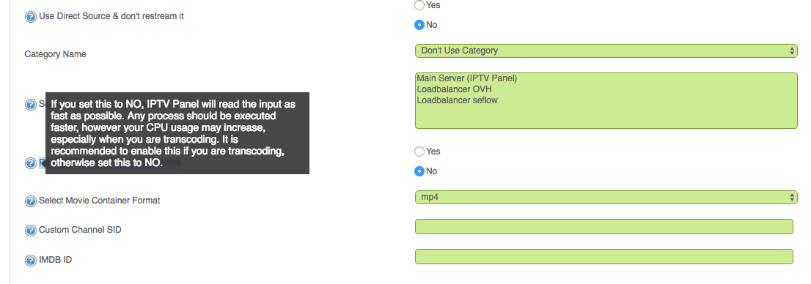
Task: Click the Select Movie Container Format label
Action: [99, 201]
